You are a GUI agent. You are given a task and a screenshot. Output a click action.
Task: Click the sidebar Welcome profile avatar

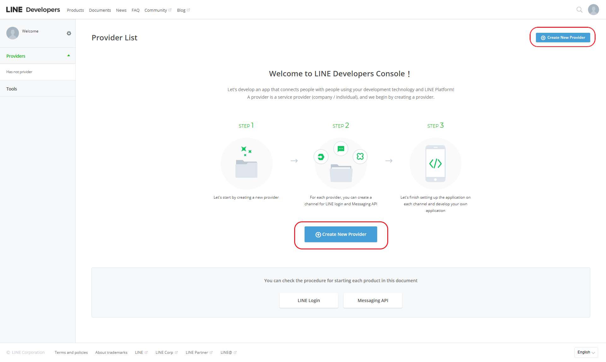(13, 33)
